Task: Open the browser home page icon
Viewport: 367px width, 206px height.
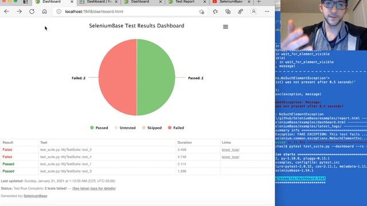Action: [x=45, y=11]
